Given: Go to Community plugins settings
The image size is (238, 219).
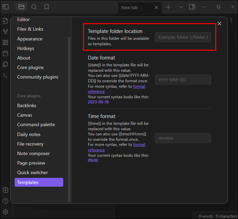Looking at the screenshot, I should pos(38,77).
